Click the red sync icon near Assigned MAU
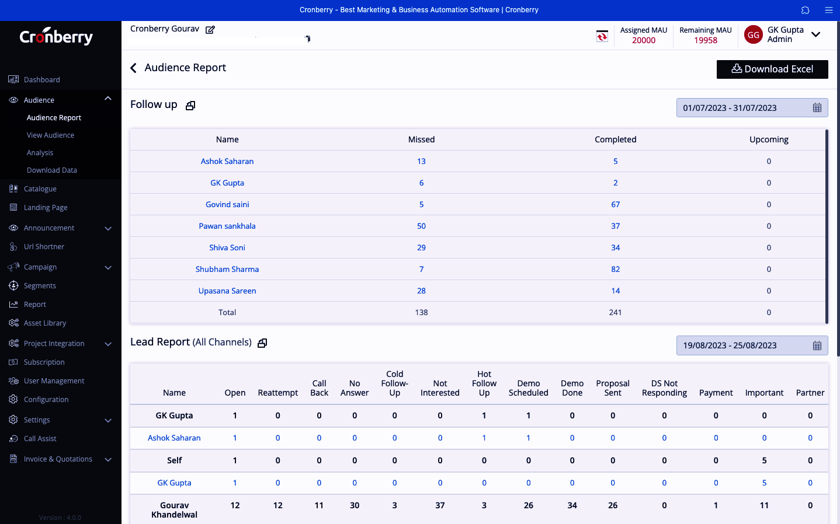Image resolution: width=840 pixels, height=524 pixels. click(x=602, y=36)
